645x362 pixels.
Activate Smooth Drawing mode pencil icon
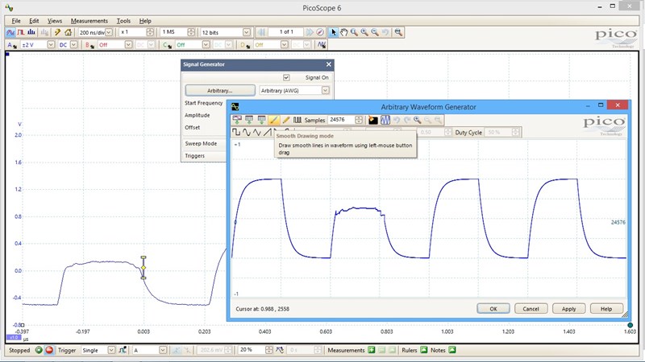click(274, 120)
